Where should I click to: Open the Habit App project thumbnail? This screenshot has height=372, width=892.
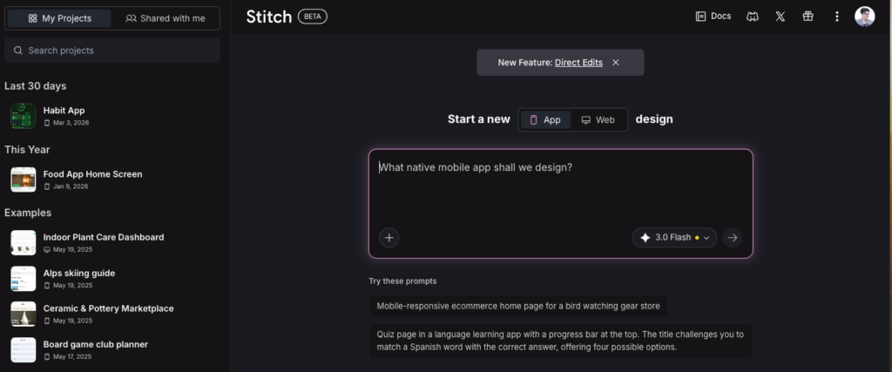[23, 116]
